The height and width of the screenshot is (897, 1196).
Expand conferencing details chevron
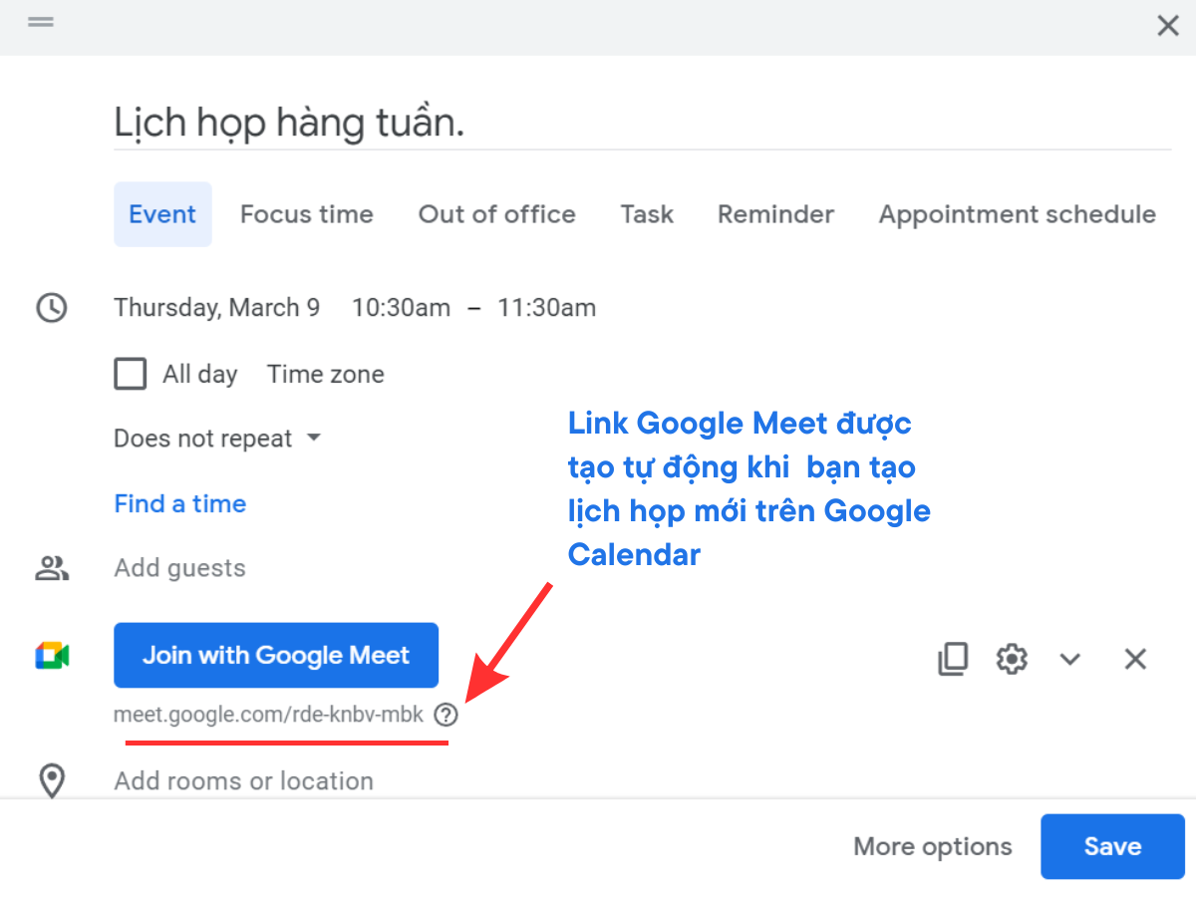[x=1070, y=659]
